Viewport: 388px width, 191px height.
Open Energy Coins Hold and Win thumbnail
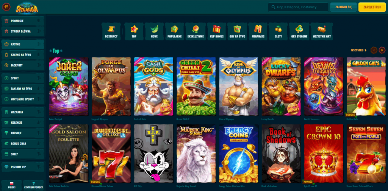(239, 154)
